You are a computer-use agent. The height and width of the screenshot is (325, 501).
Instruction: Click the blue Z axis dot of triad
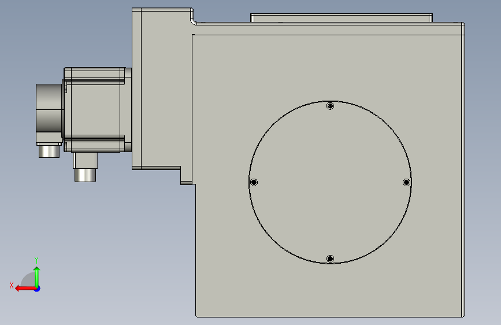point(38,289)
